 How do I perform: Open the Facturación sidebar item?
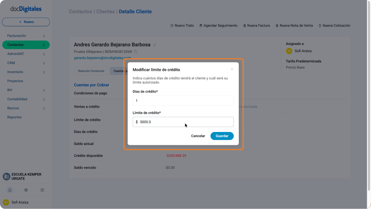[x=17, y=36]
